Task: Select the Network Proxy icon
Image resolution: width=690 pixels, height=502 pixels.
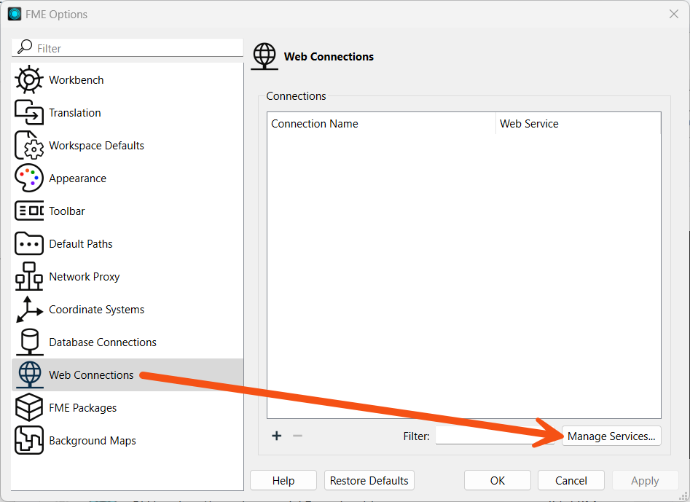Action: 28,276
